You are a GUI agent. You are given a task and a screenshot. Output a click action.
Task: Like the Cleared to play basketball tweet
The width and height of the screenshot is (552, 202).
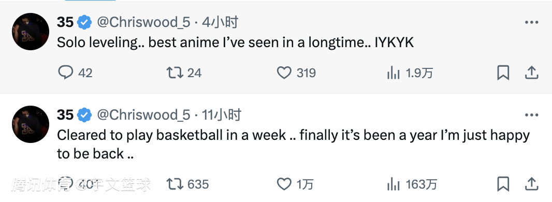coord(284,184)
